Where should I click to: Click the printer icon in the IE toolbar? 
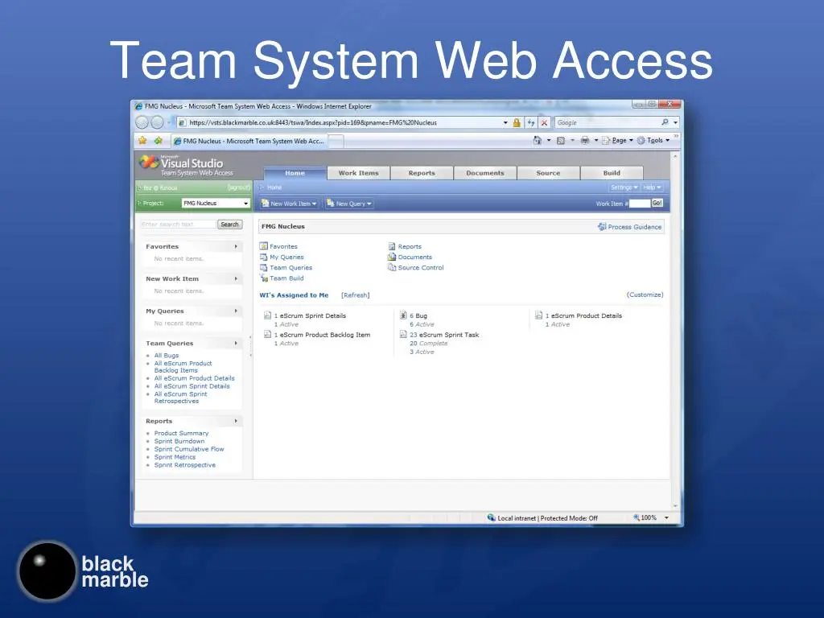tap(585, 140)
